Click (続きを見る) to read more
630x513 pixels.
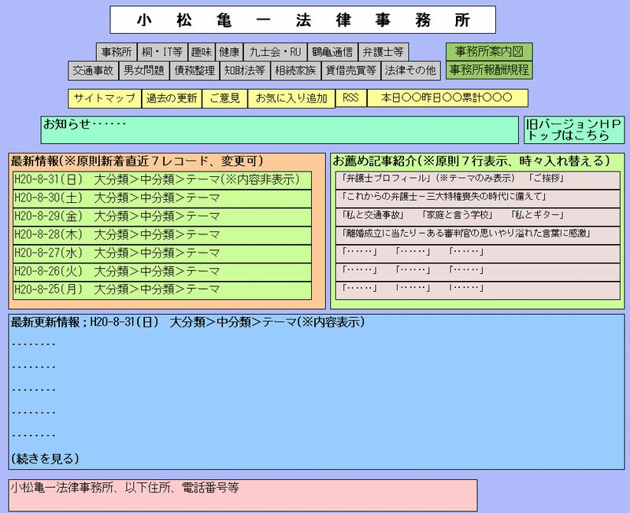pos(46,458)
